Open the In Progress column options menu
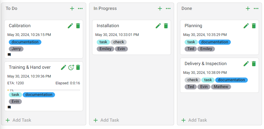This screenshot has width=264, height=129. coord(168,8)
